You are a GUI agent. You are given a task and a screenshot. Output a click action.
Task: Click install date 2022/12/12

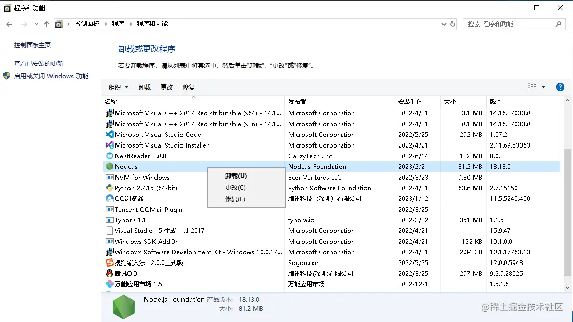tap(415, 284)
